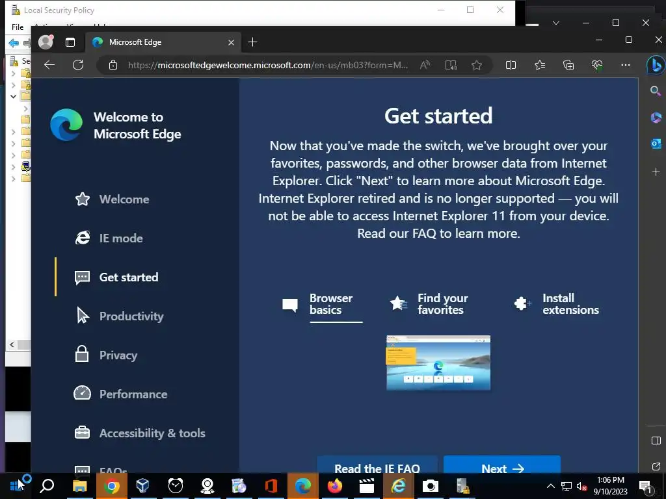Image resolution: width=666 pixels, height=499 pixels.
Task: Go back in Edge
Action: click(x=49, y=65)
